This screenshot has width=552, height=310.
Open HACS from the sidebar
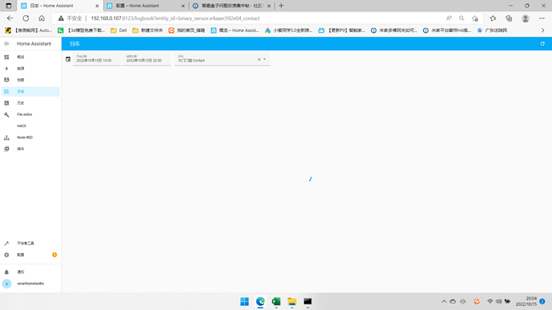tap(30, 125)
